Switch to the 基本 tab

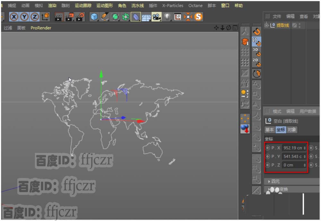pos(269,130)
